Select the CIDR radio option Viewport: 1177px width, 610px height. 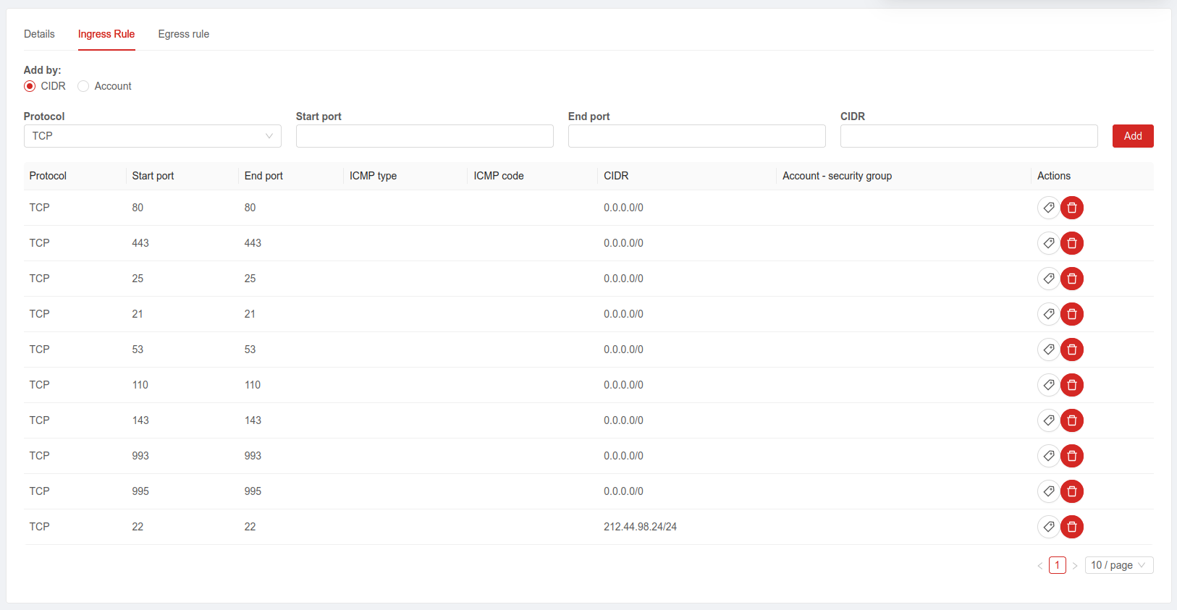(30, 86)
